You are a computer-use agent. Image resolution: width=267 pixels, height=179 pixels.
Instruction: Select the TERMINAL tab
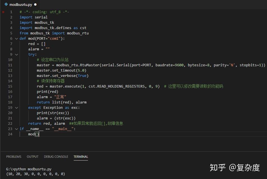[x=81, y=157]
